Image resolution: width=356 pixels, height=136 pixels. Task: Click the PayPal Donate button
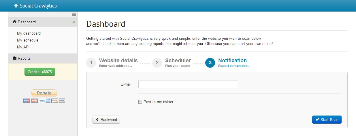coord(44,93)
